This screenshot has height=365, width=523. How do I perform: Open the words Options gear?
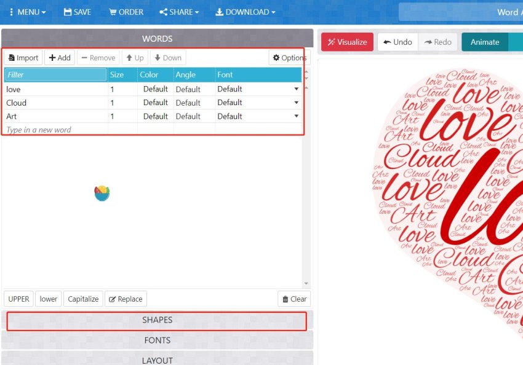[x=289, y=58]
